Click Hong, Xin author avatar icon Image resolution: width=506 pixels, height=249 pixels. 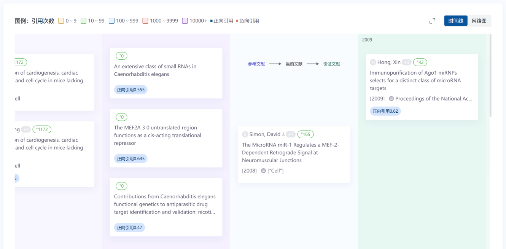point(373,62)
